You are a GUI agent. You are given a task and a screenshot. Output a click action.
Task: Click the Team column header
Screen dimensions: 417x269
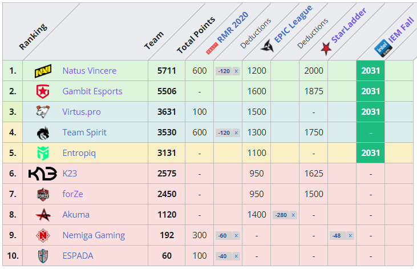(154, 40)
